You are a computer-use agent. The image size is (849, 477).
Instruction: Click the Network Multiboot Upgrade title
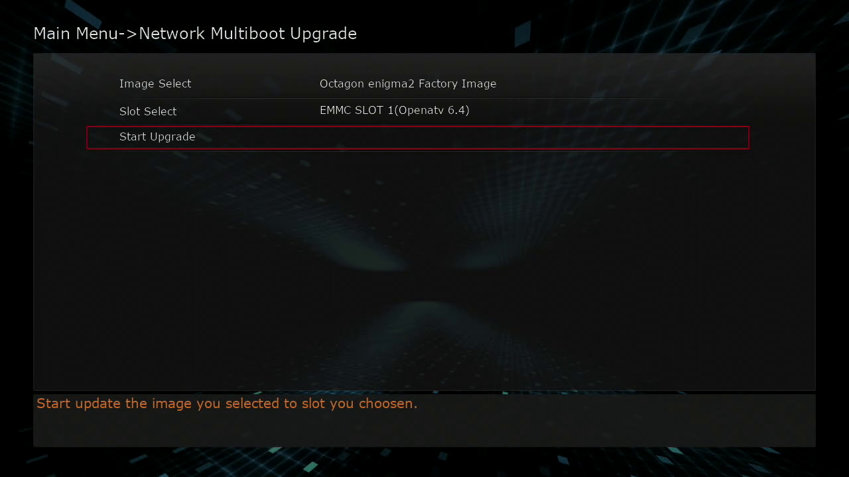coord(247,34)
